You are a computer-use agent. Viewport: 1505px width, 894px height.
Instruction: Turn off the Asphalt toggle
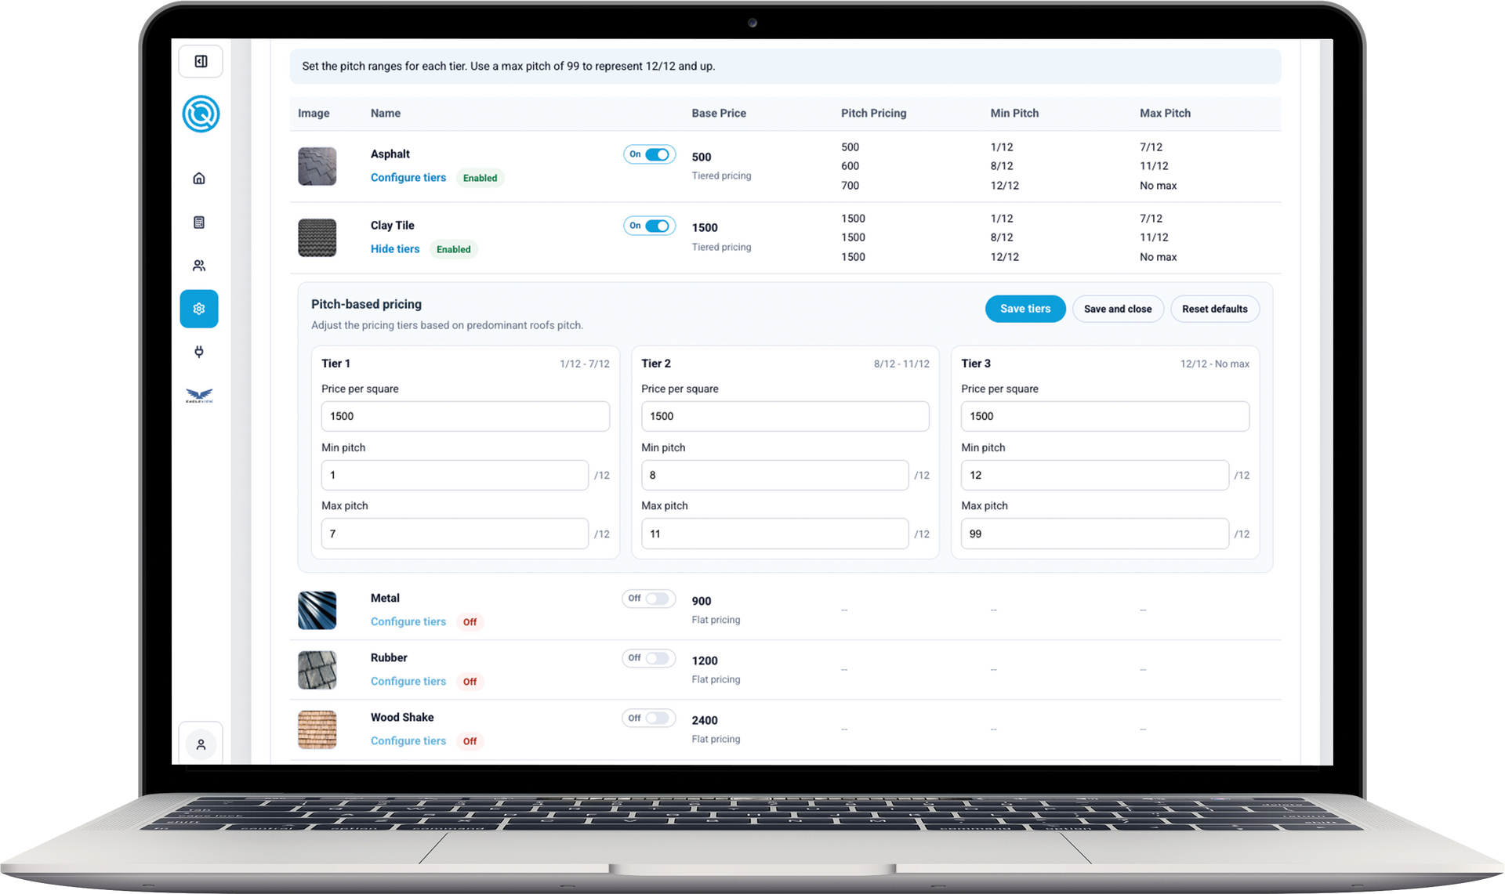click(656, 154)
